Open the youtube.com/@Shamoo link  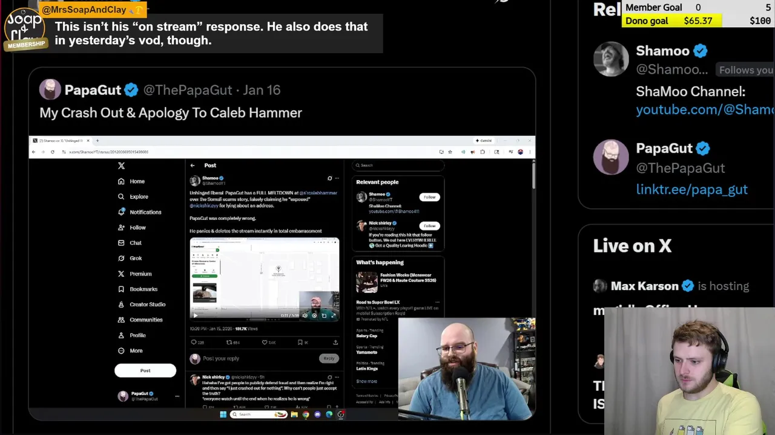click(705, 110)
